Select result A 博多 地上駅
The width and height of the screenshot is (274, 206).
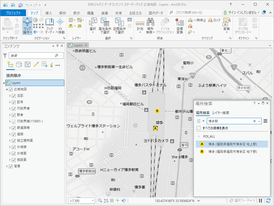tap(232, 144)
